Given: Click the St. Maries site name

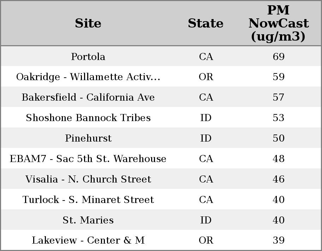Looking at the screenshot, I should coord(88,220).
